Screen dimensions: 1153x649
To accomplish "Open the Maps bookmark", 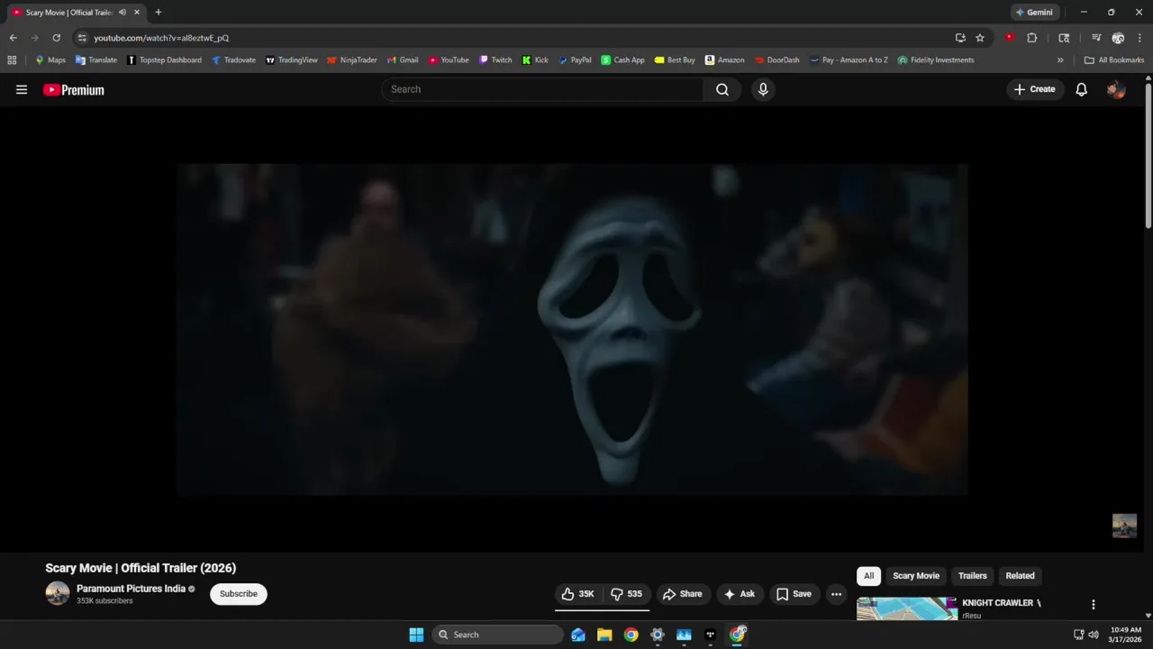I will (x=50, y=60).
